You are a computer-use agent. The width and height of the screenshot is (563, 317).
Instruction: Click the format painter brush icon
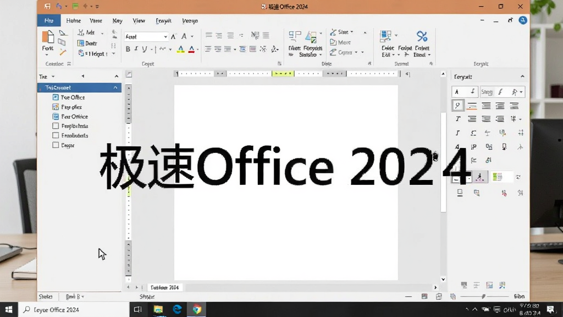(x=63, y=53)
